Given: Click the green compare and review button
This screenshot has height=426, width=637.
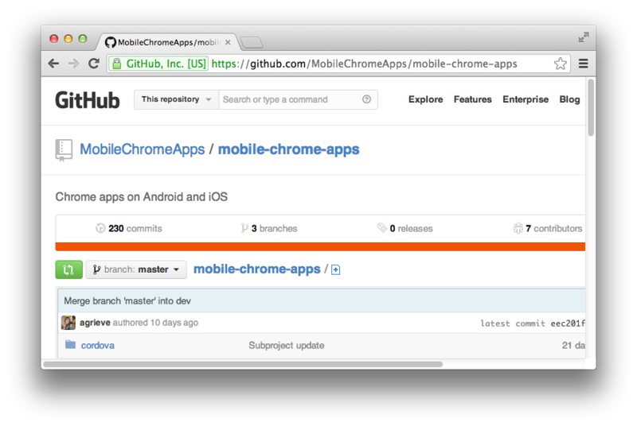Looking at the screenshot, I should [68, 269].
